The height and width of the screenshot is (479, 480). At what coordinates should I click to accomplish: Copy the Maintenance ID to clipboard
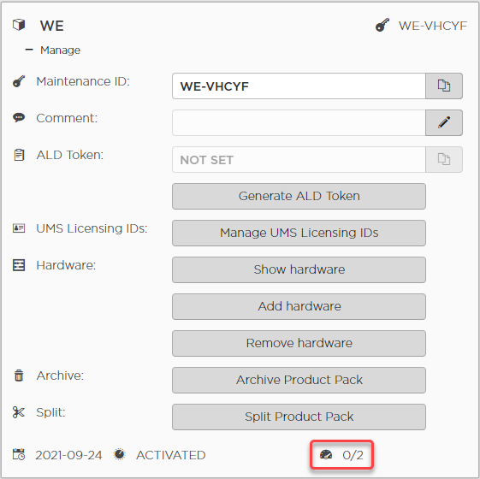(x=444, y=86)
